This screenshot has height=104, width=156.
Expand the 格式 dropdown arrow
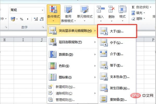pyautogui.click(x=122, y=21)
